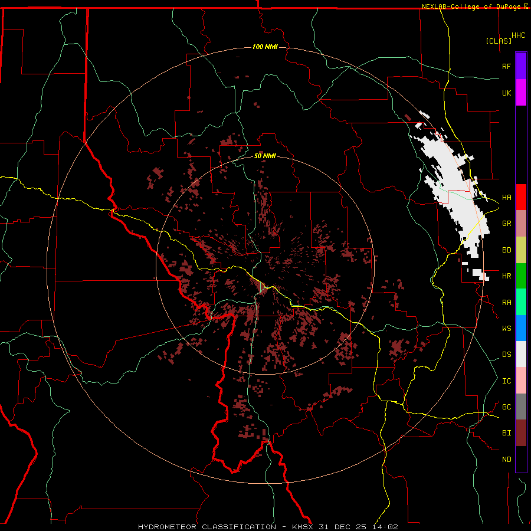The image size is (531, 531).
Task: Click the 'HA' legend label
Action: (x=506, y=198)
